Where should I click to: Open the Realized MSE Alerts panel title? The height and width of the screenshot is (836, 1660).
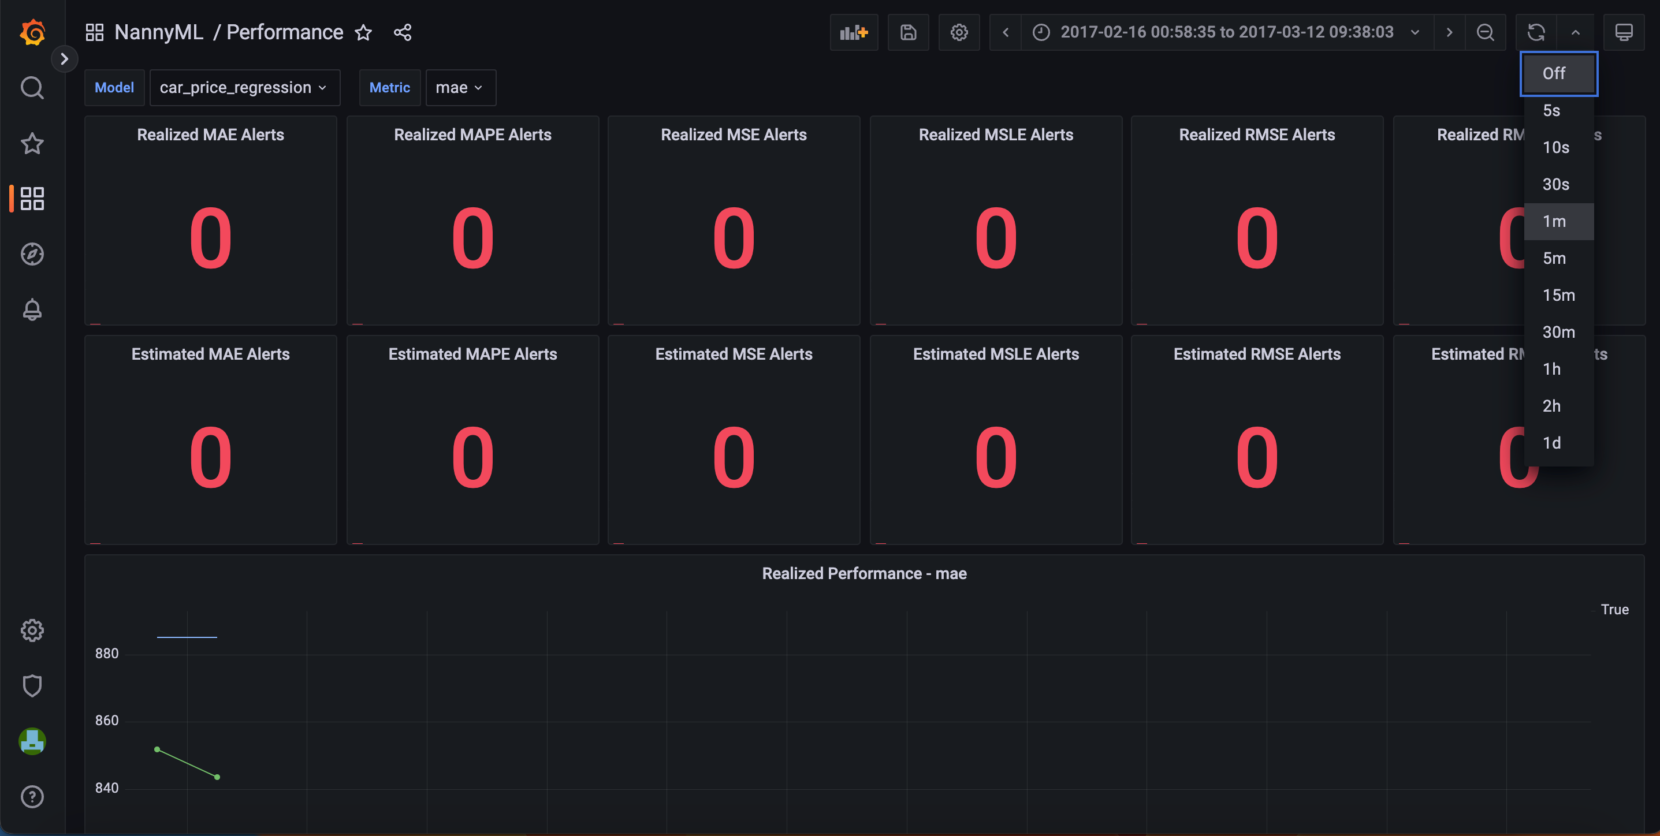coord(734,135)
